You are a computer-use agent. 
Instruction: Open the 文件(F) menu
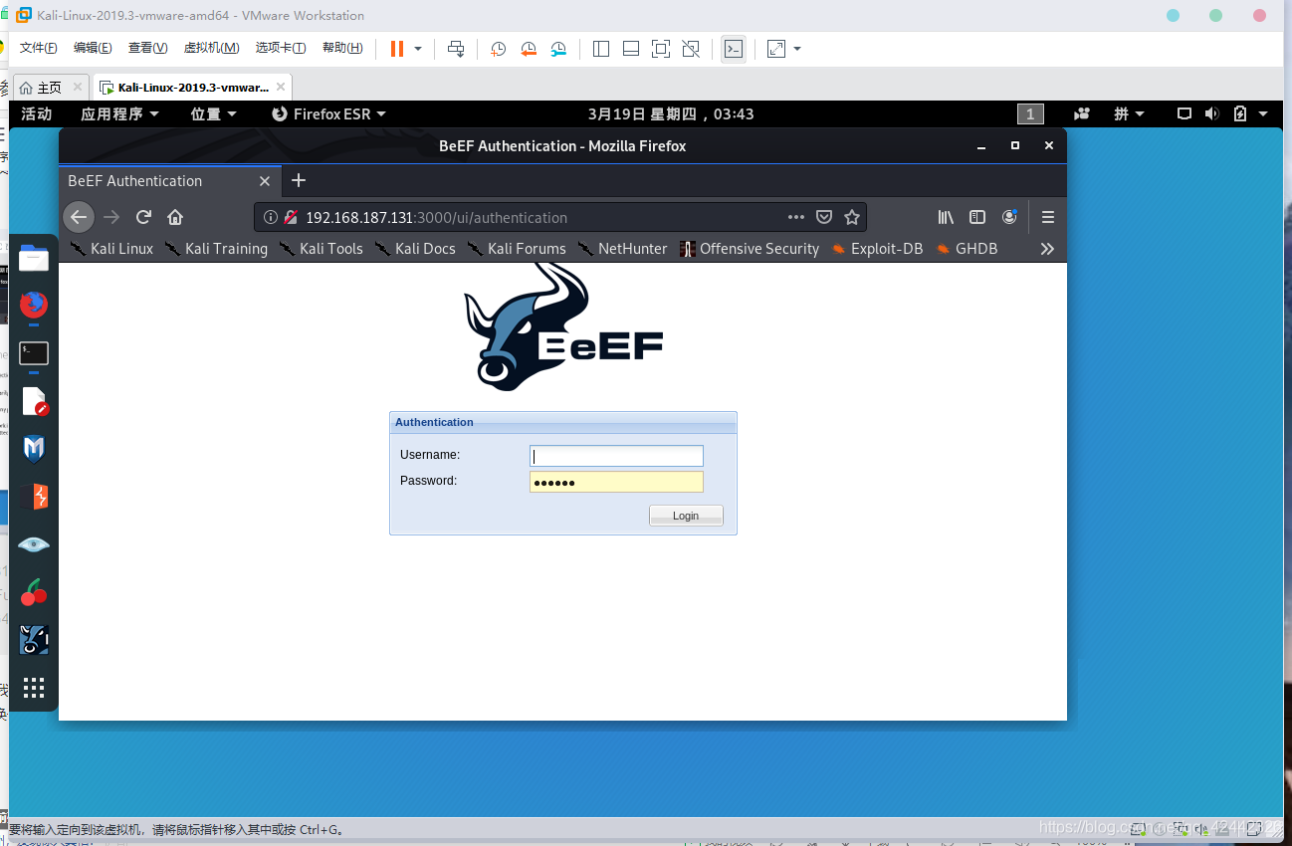tap(39, 48)
